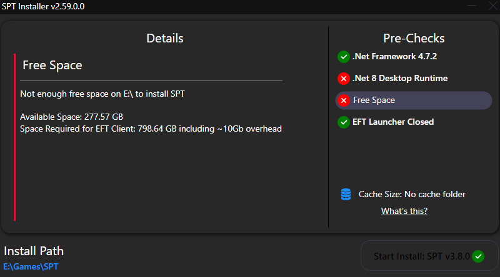
Task: Open the E:\Games\SPT install path link
Action: (x=31, y=267)
